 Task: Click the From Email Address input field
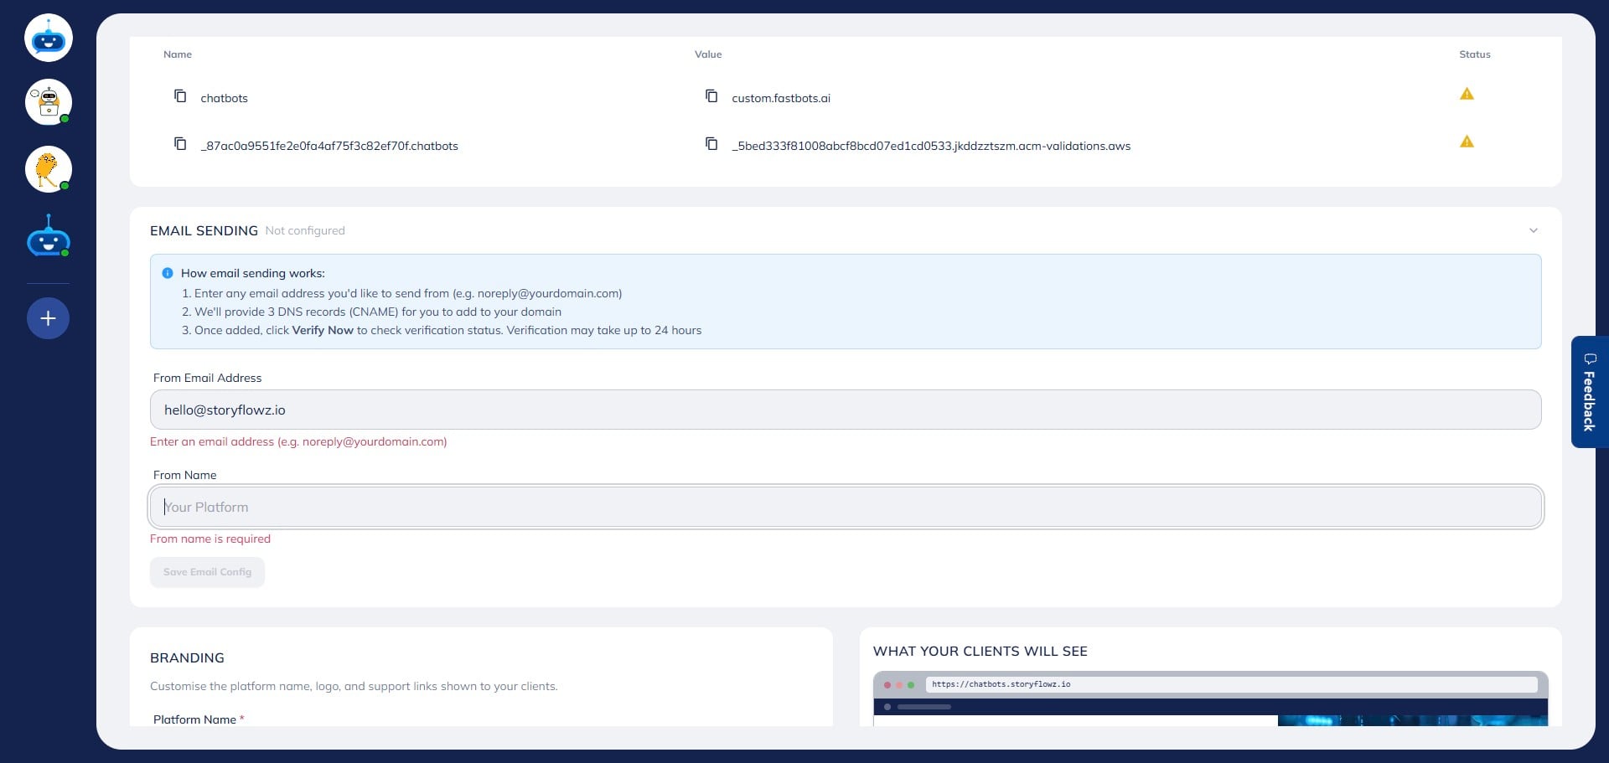tap(846, 410)
